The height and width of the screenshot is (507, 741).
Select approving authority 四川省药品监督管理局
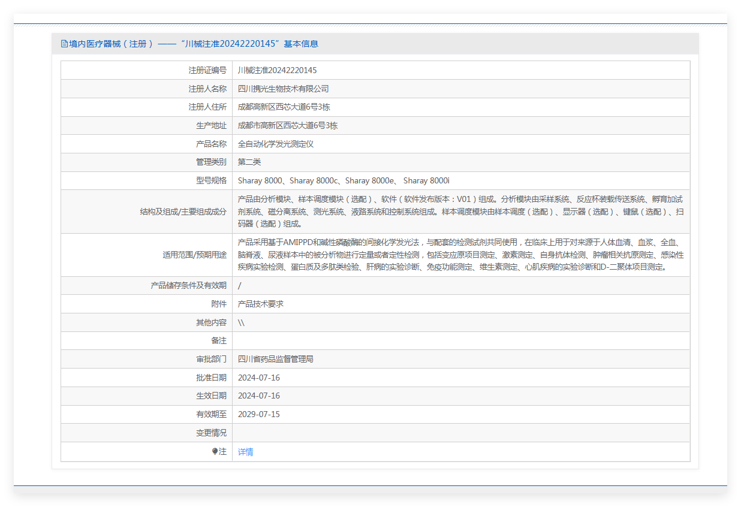pos(276,359)
